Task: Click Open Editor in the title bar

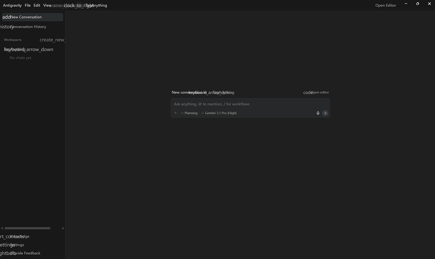Action: coord(386,5)
